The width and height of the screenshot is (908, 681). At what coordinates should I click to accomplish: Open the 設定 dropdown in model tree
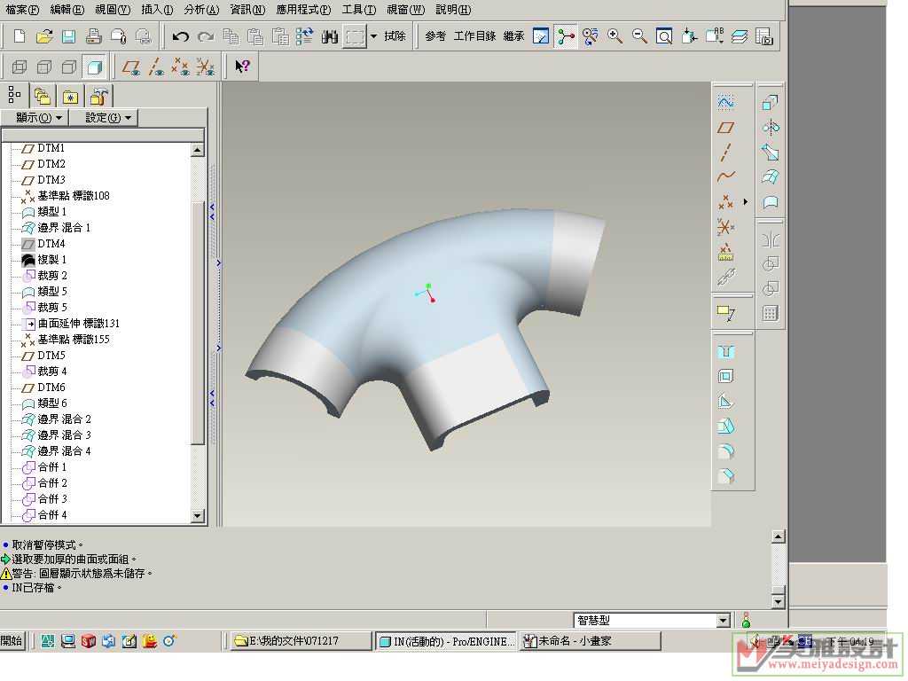point(108,118)
